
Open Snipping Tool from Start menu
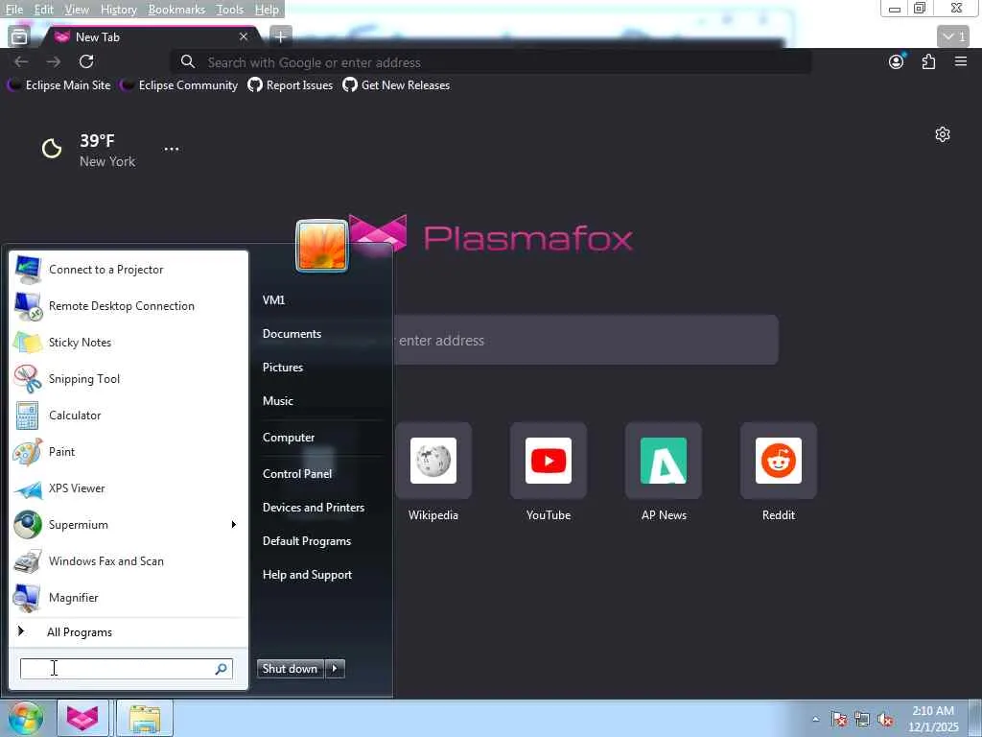(x=128, y=378)
